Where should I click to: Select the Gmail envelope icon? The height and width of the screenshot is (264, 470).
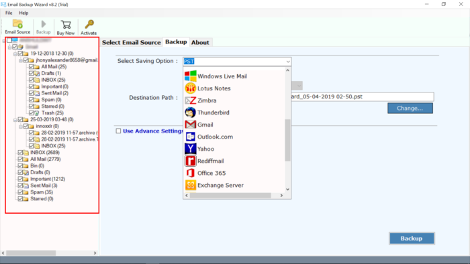190,125
